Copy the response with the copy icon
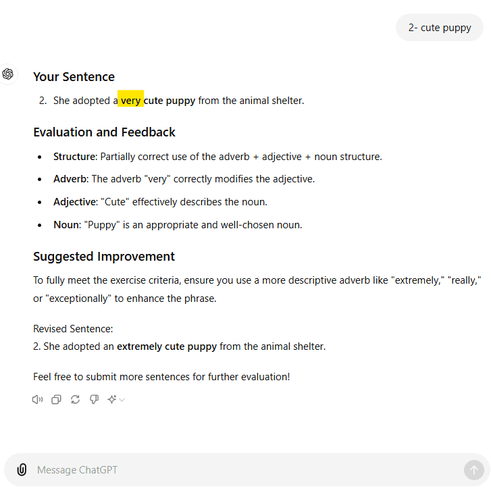Image resolution: width=491 pixels, height=491 pixels. (x=56, y=399)
